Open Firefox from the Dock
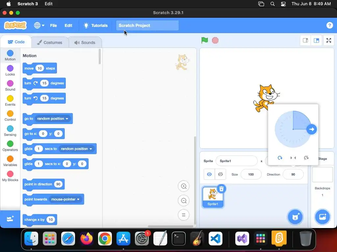Image resolution: width=337 pixels, height=252 pixels. [x=87, y=239]
